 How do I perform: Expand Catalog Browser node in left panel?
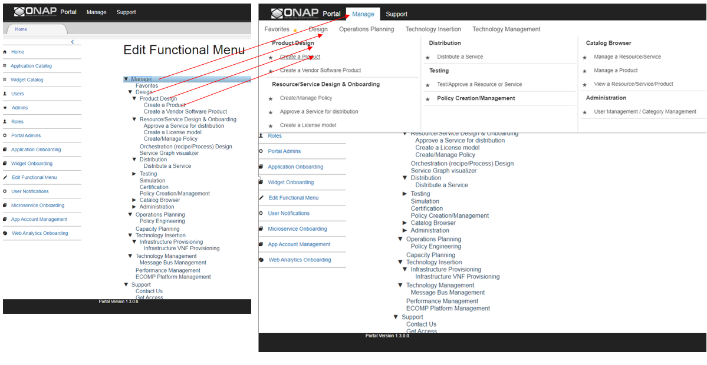click(x=134, y=200)
